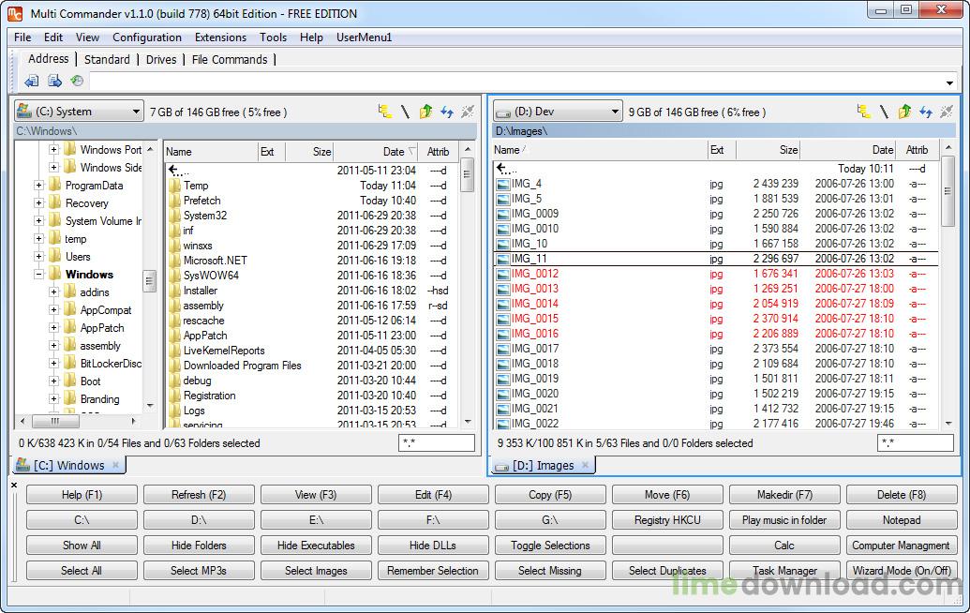
Task: Expand the addins tree node
Action: pos(53,292)
